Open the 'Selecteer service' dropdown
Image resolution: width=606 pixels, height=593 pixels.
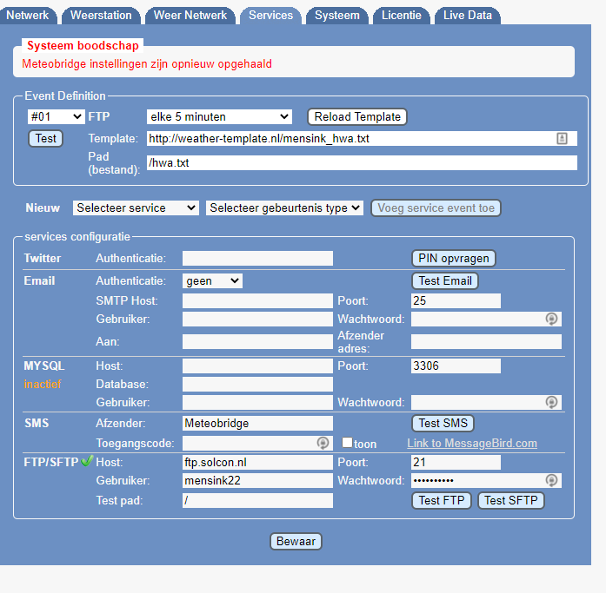click(136, 208)
